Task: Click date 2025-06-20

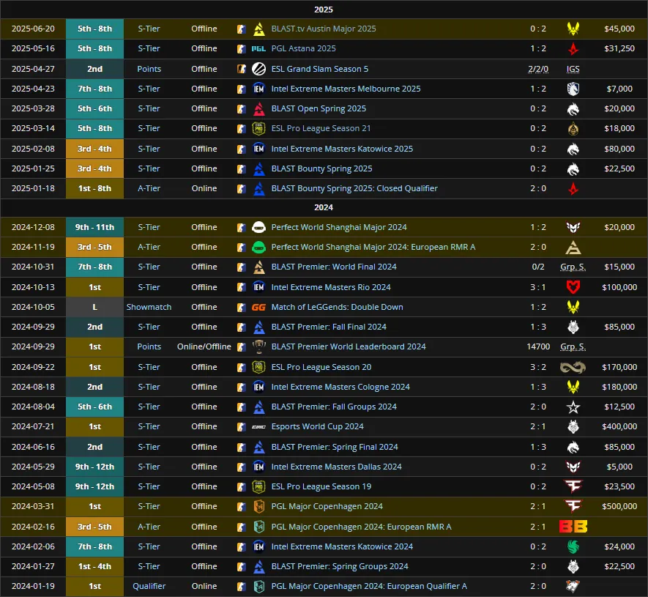Action: click(33, 29)
